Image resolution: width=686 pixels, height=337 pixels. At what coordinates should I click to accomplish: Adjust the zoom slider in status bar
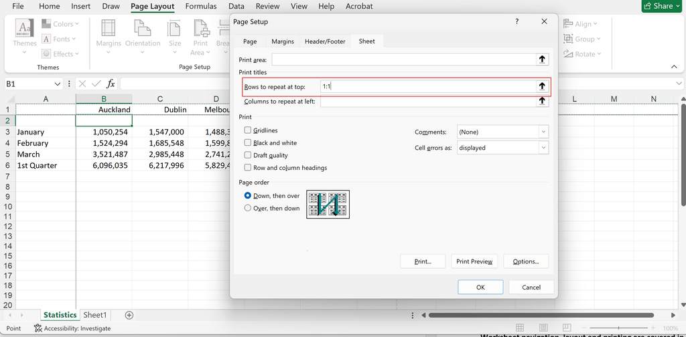point(618,328)
